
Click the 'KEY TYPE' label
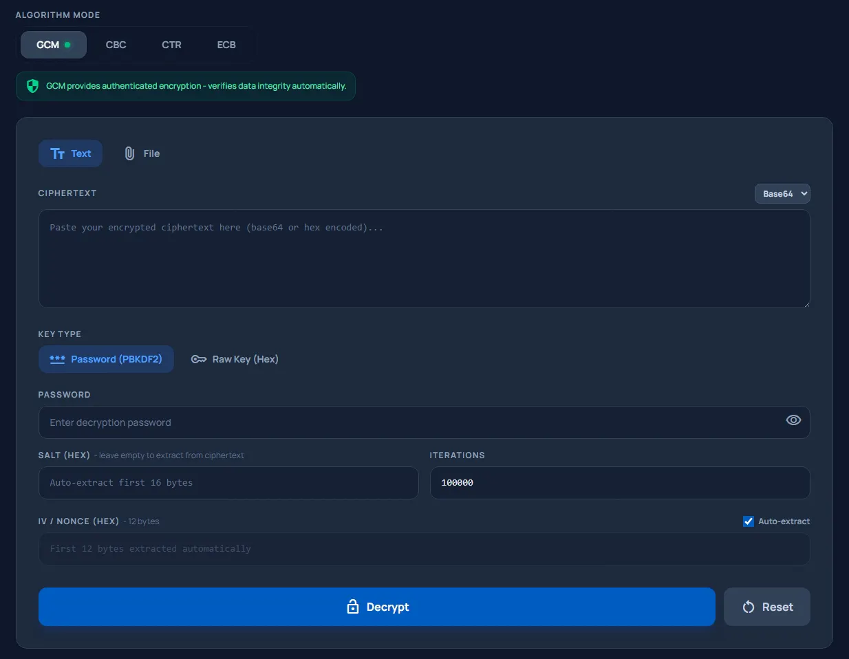point(60,334)
